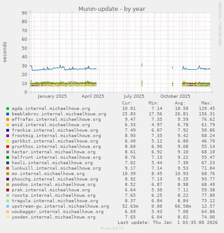This screenshot has height=233, width=224.
Task: Click the 90 y-axis tick label
Action: 24,13
